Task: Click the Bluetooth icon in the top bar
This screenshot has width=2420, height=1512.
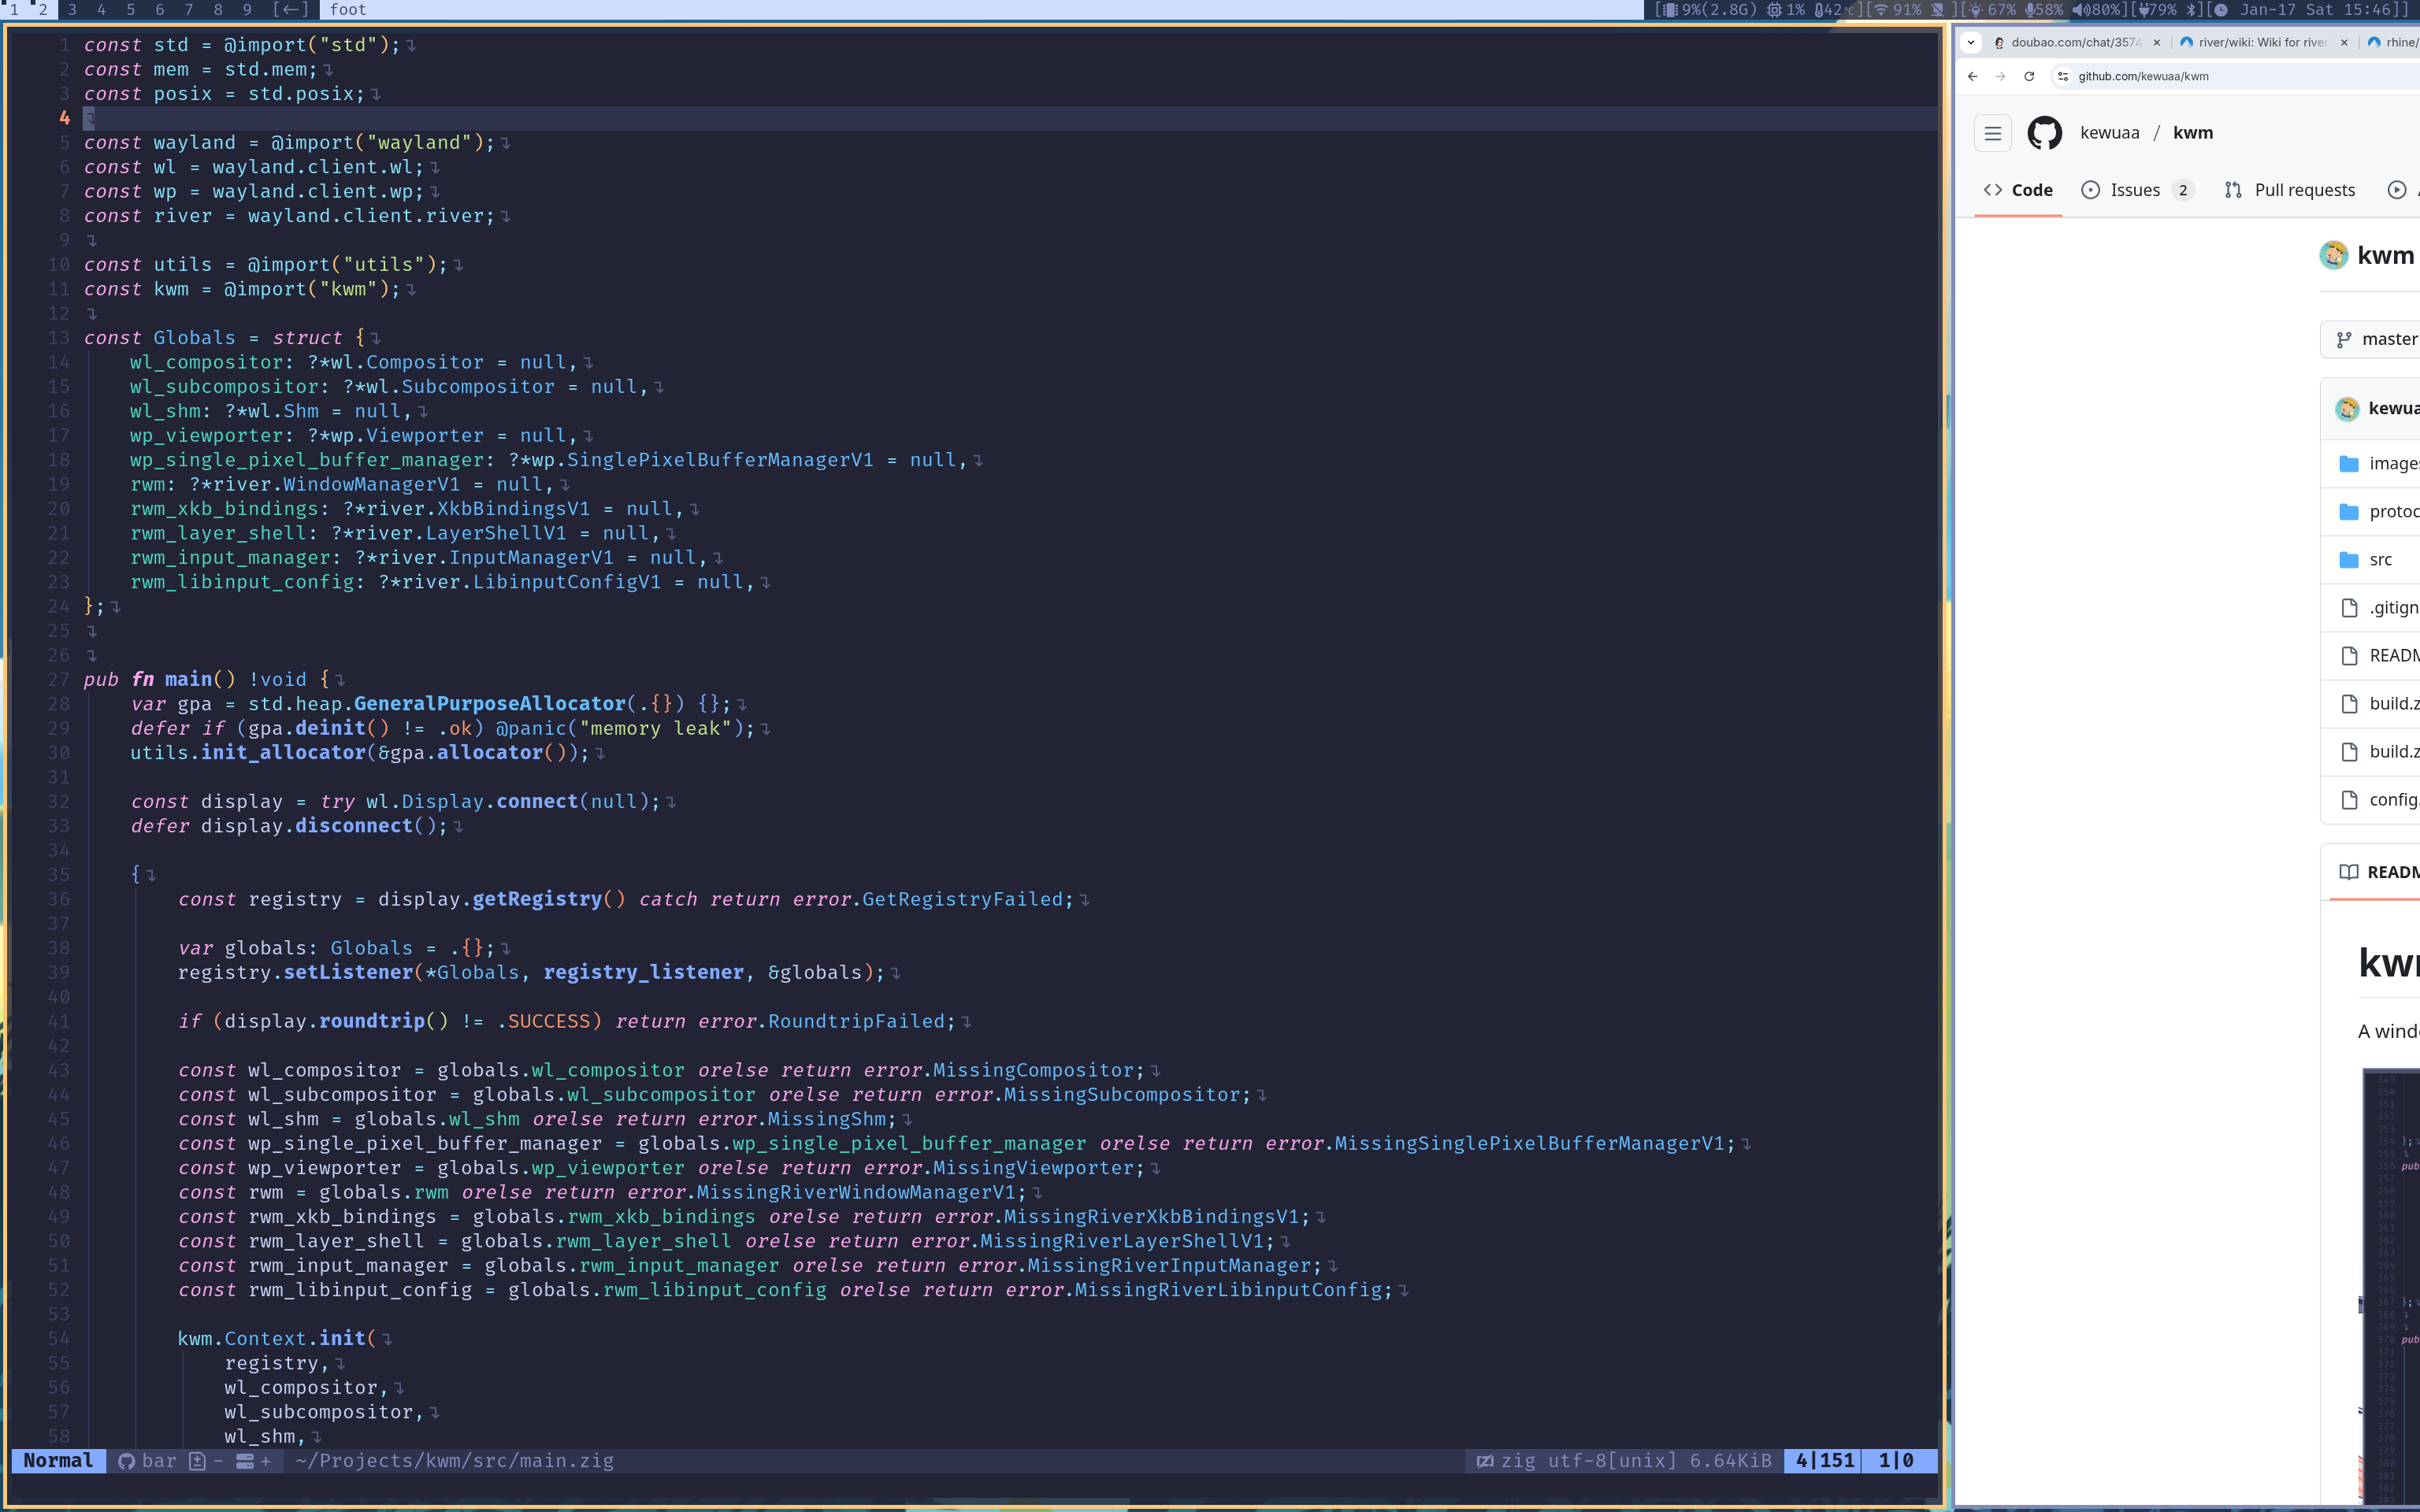Action: [2192, 10]
